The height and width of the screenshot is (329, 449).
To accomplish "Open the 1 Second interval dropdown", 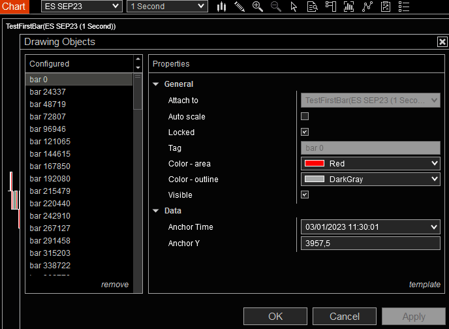I will [x=167, y=7].
